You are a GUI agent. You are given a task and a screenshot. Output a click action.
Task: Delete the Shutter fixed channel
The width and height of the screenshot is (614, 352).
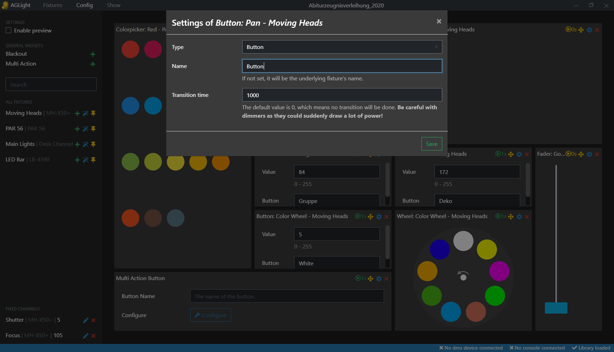(93, 320)
